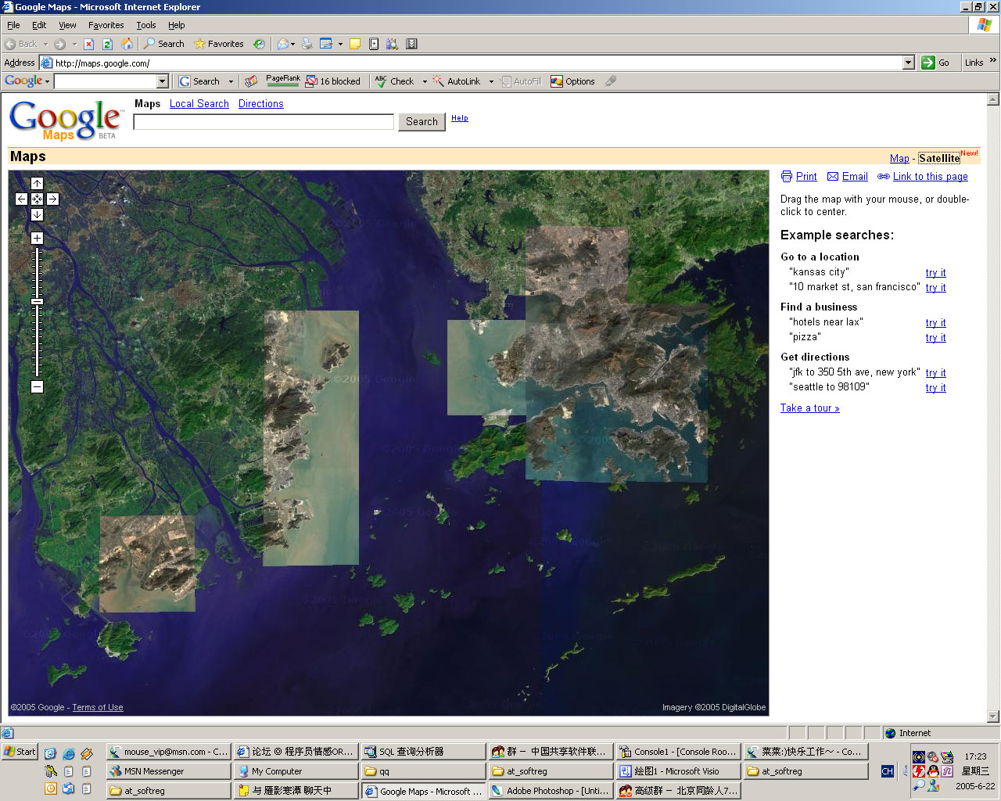
Task: Open the Edit dropdown arrow
Action: click(340, 44)
